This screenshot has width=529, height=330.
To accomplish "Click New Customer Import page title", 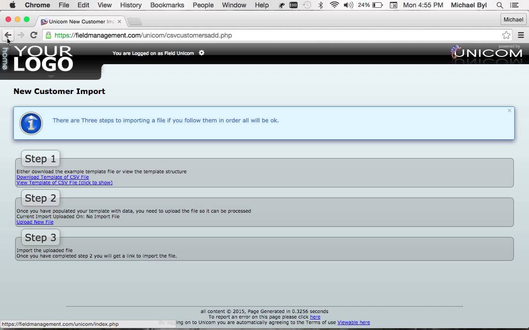I will (x=59, y=91).
